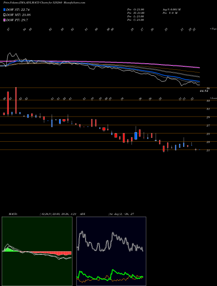Click 'Pre O: 21.00' open value

click(136, 10)
